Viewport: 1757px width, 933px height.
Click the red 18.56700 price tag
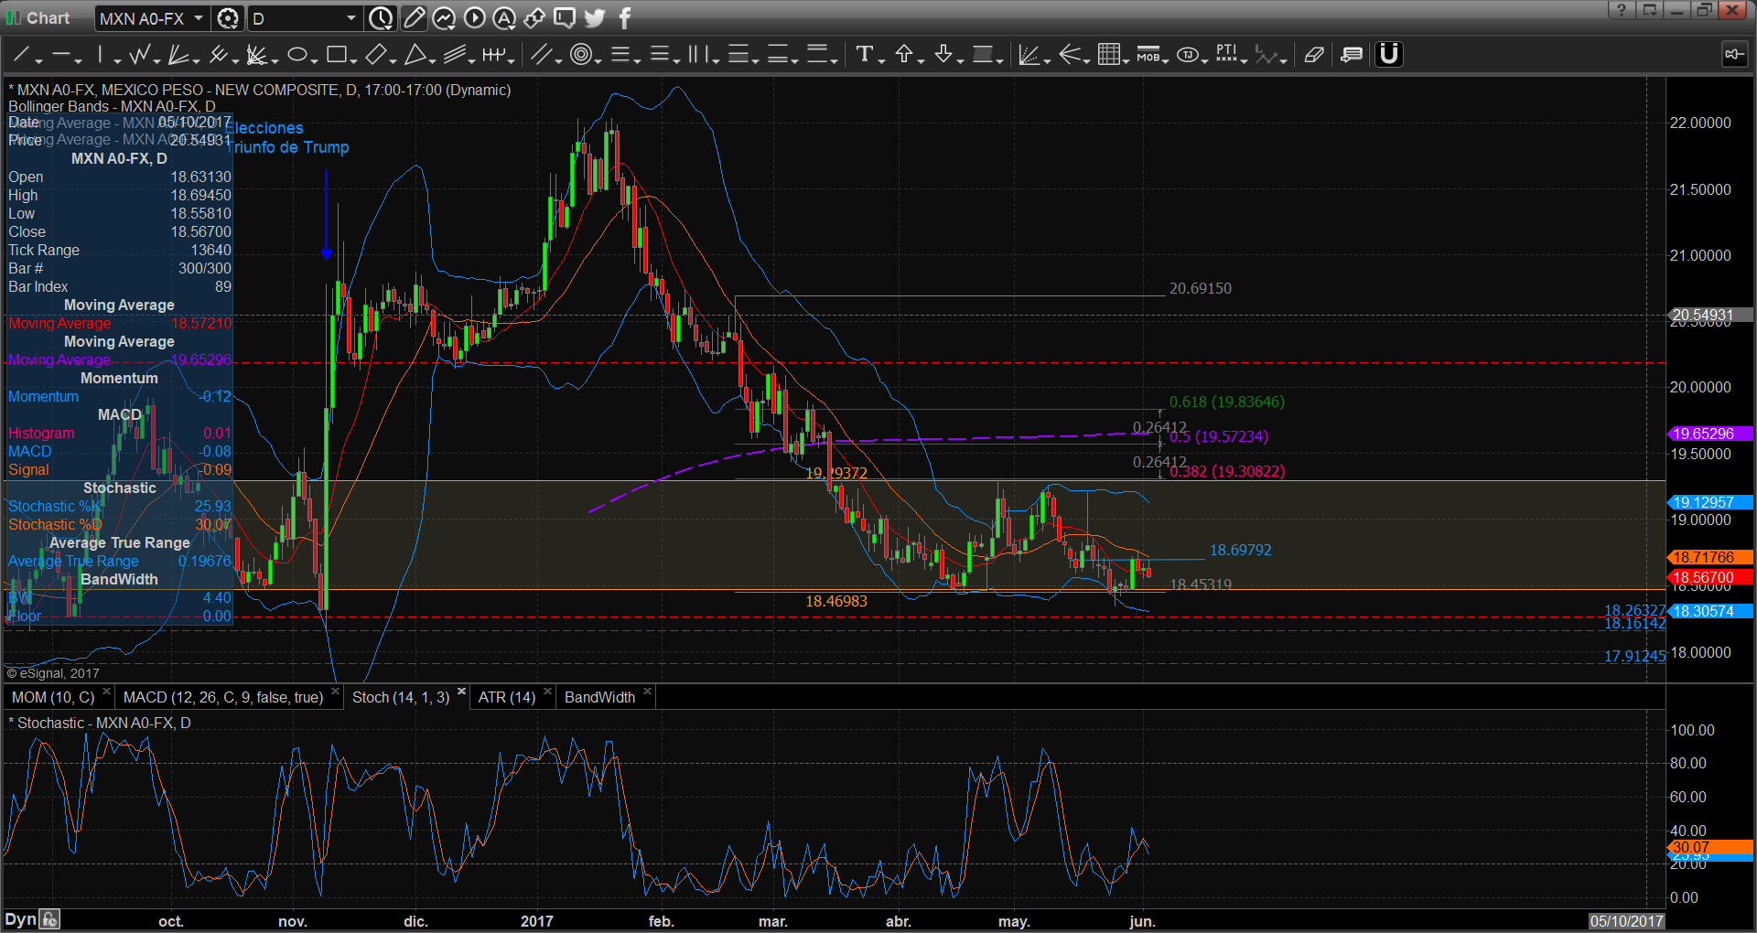coord(1710,577)
